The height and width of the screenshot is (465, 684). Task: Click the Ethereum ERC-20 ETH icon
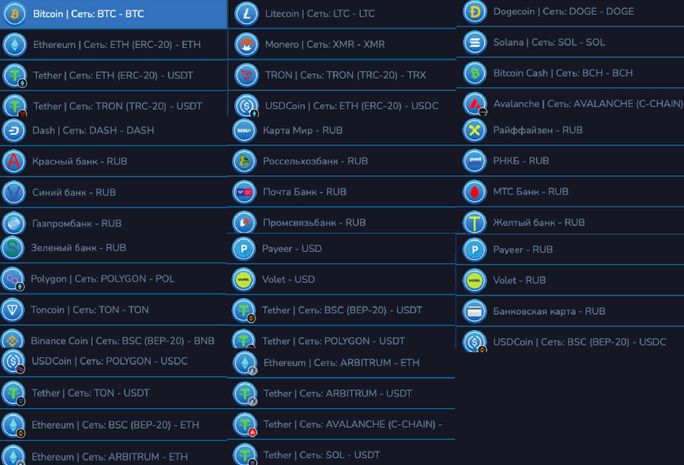(15, 45)
